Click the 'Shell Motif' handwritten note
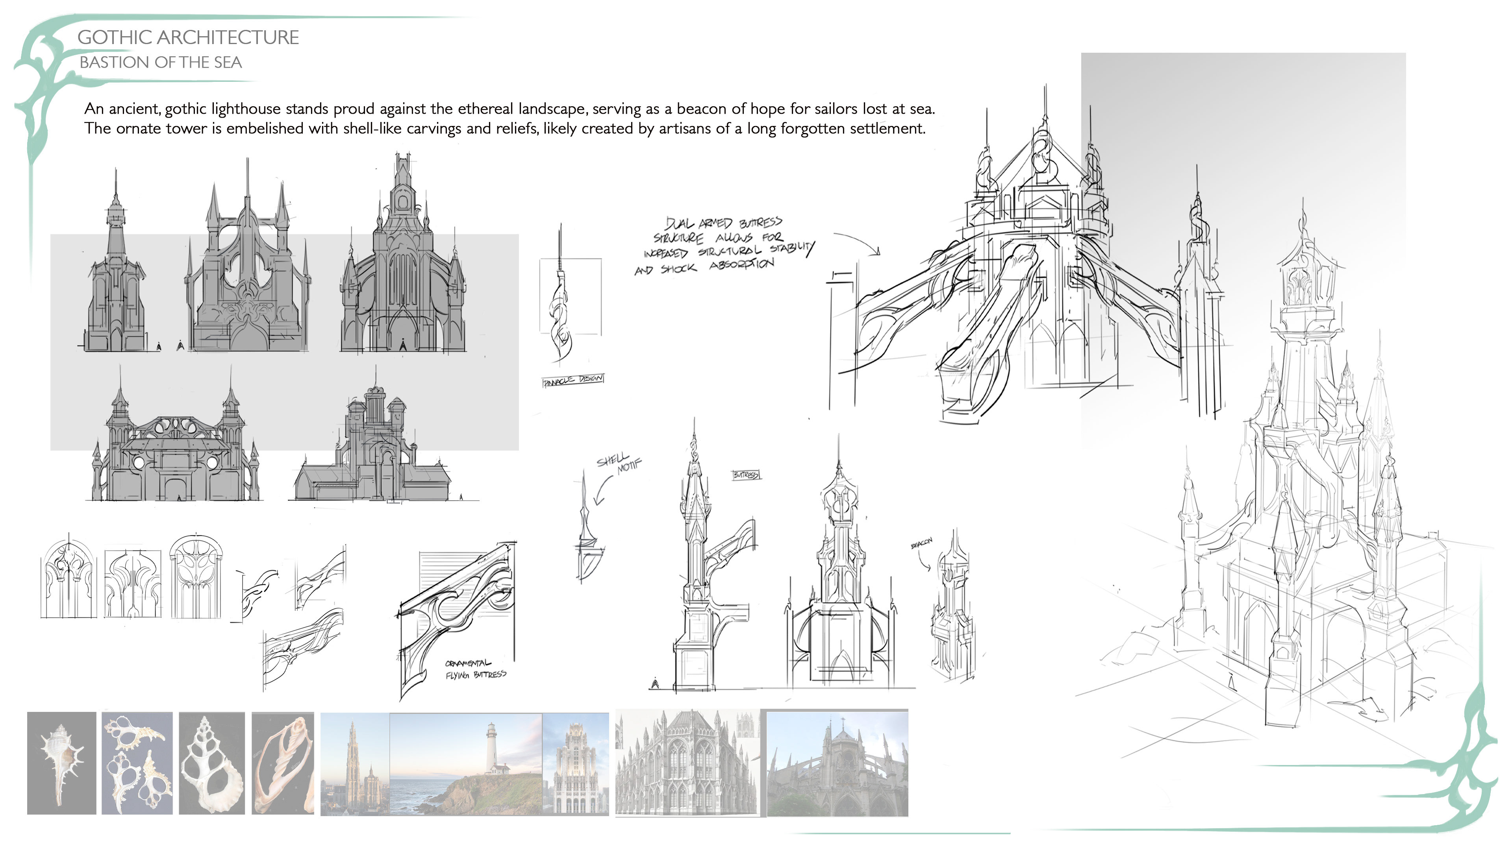Screen dimensions: 1512x850 click(619, 464)
